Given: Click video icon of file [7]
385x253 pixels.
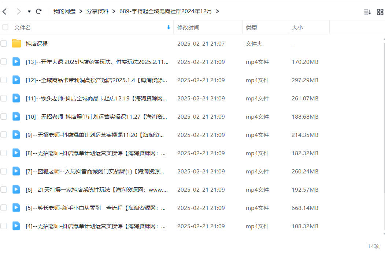Looking at the screenshot, I should pos(16,171).
